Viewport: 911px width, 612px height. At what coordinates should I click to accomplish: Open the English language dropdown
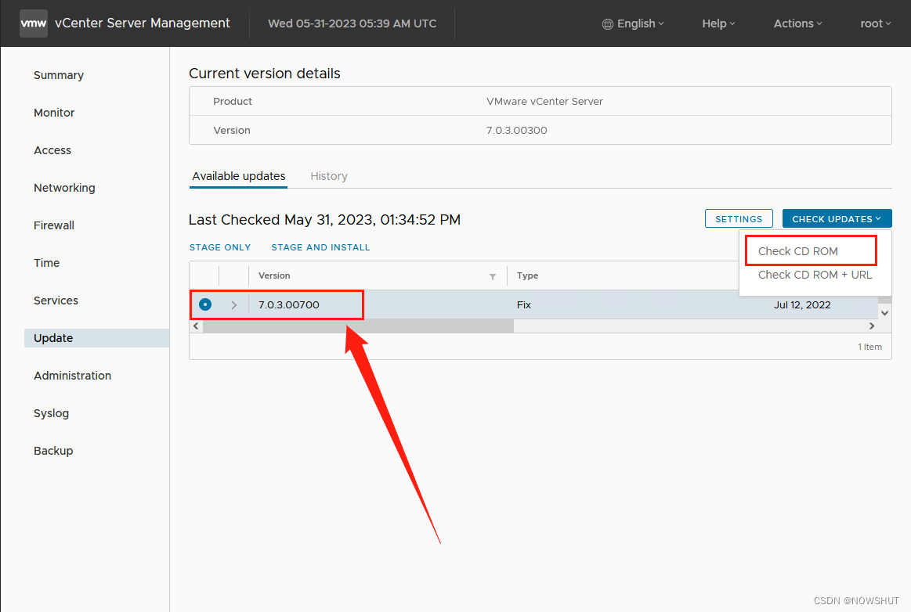click(x=633, y=23)
